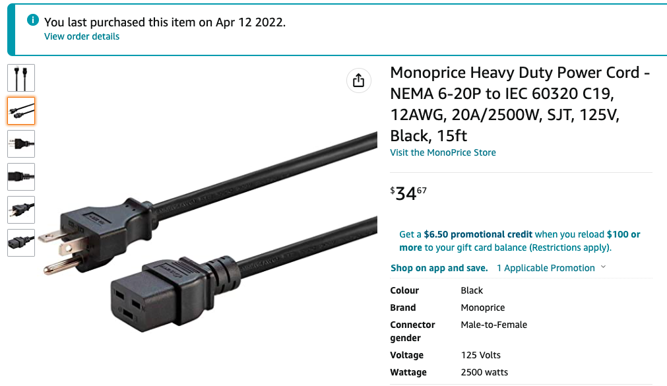Viewport: 667px width, 386px height.
Task: Click the share icon above product image
Action: (x=359, y=80)
